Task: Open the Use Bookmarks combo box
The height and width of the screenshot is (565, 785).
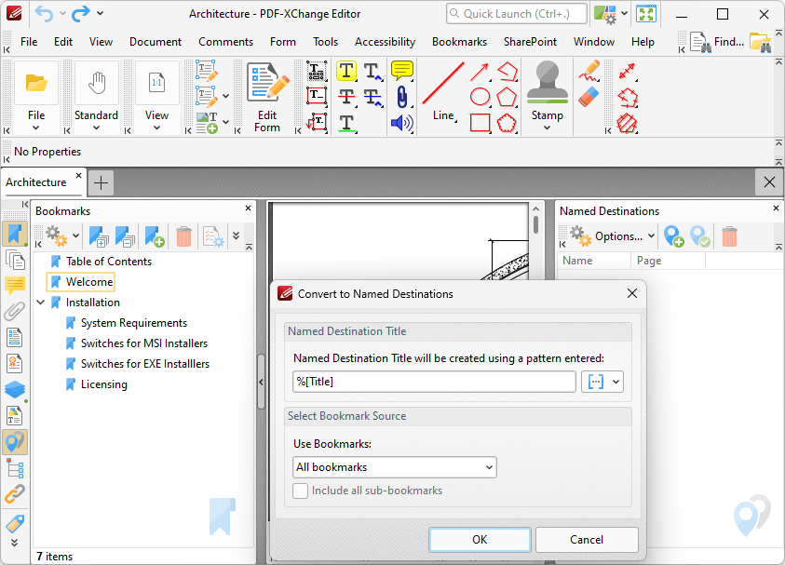Action: (x=394, y=467)
